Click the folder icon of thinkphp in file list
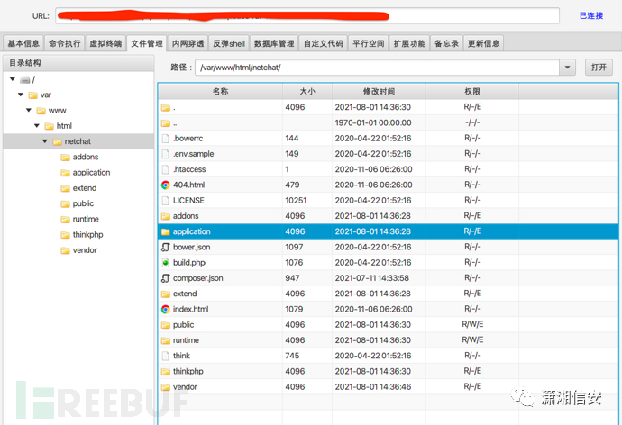 166,372
